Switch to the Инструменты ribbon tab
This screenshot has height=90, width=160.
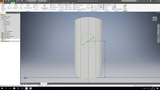(32, 3)
